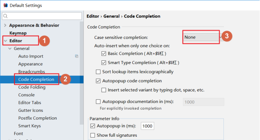Viewport: 260px width, 140px height.
Task: Open Gutter Icons settings
Action: pos(31,110)
